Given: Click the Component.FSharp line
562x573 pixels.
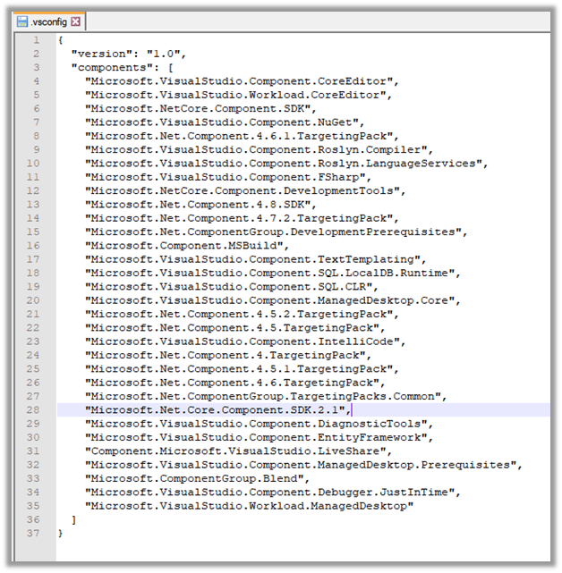Looking at the screenshot, I should click(x=228, y=177).
